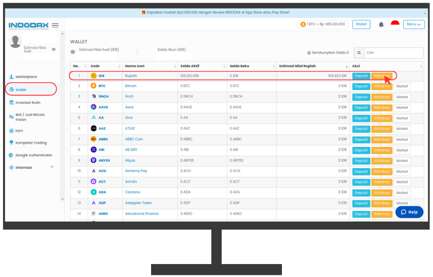The image size is (433, 277).
Task: Click the Bitcoin coin icon in BTC row
Action: [x=93, y=86]
